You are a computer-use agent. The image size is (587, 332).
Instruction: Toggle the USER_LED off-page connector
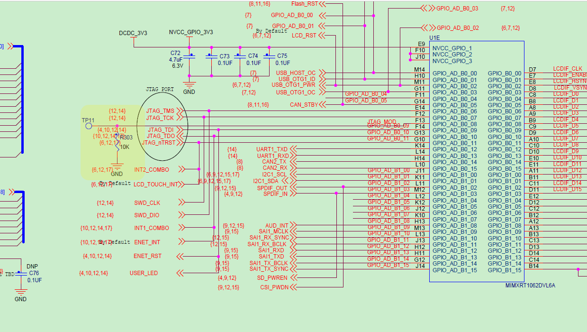180,273
